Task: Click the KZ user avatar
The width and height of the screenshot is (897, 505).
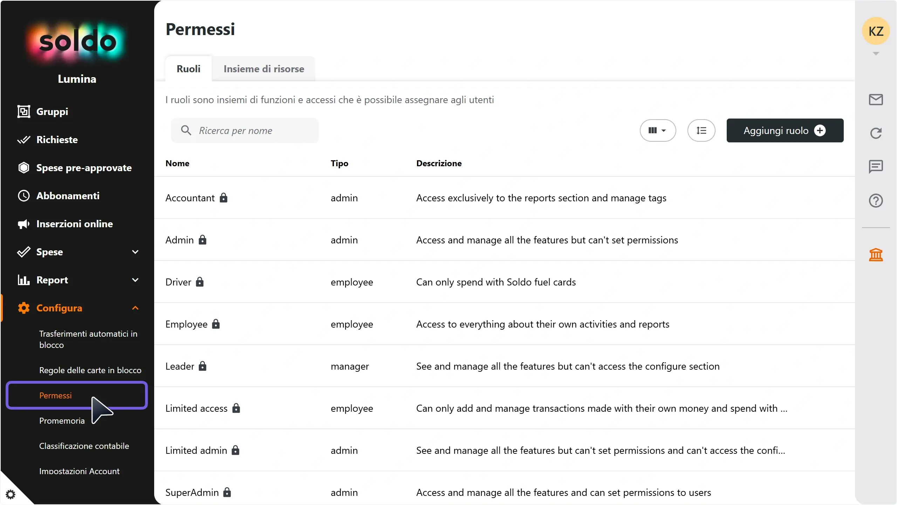Action: pos(876,31)
